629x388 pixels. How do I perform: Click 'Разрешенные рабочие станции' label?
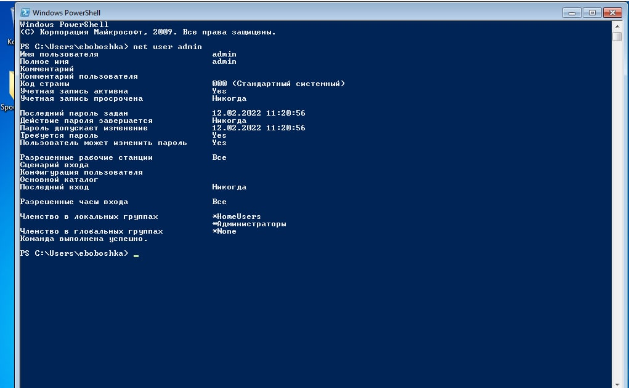click(86, 157)
